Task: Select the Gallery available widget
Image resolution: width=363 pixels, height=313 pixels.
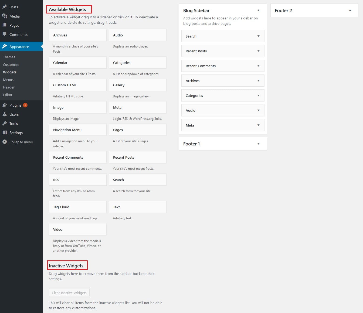Action: coord(138,85)
